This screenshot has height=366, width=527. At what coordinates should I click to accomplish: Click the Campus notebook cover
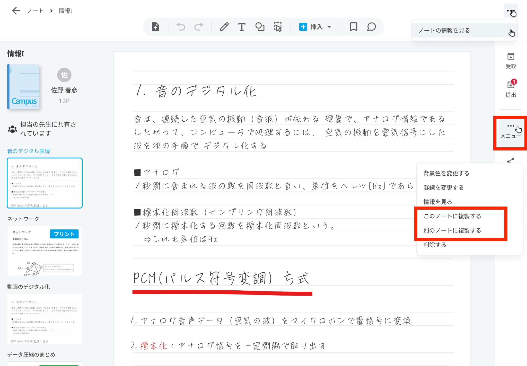(23, 87)
